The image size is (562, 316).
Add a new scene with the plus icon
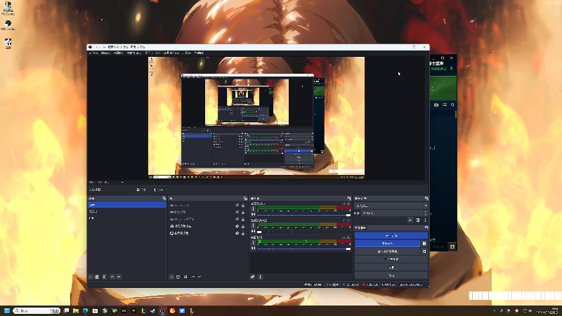tap(91, 277)
